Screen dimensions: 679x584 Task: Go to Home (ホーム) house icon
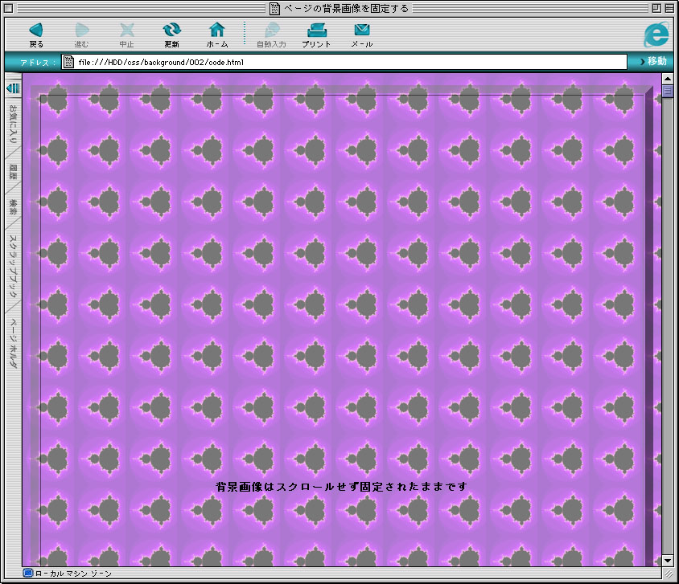pos(217,31)
